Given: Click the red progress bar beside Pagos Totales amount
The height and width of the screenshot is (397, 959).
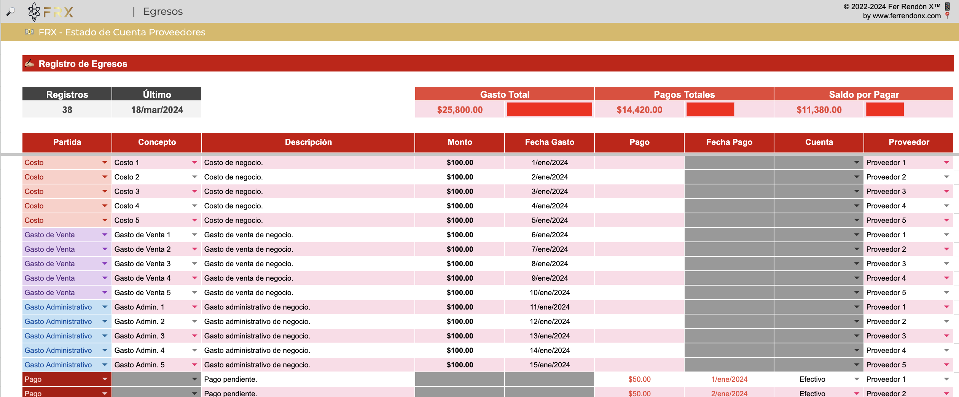Looking at the screenshot, I should 710,110.
